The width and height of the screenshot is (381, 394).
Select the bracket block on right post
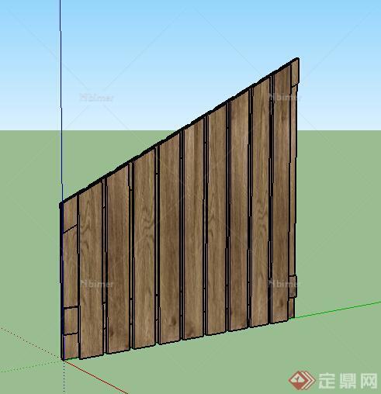click(x=293, y=287)
